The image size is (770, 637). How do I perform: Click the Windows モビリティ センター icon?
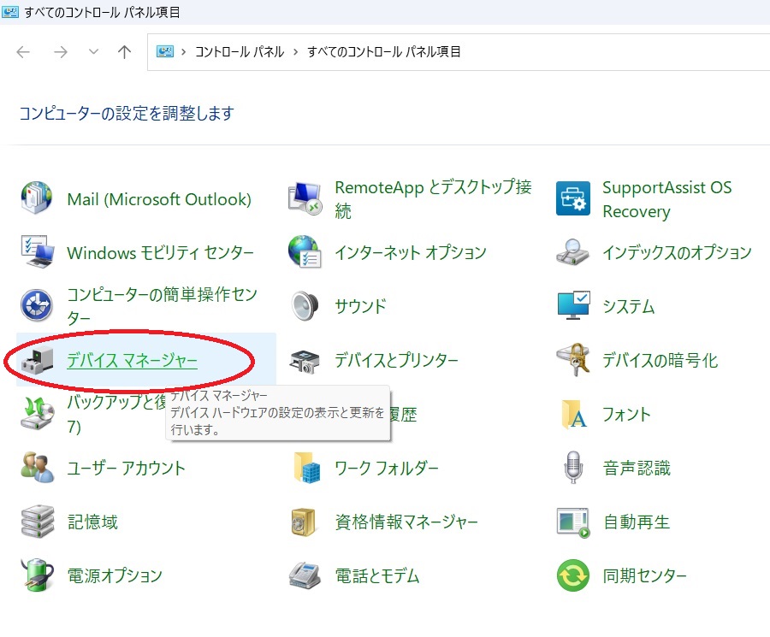click(37, 251)
